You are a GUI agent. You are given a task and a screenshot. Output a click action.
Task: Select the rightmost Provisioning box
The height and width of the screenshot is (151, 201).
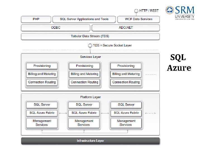[126, 66]
